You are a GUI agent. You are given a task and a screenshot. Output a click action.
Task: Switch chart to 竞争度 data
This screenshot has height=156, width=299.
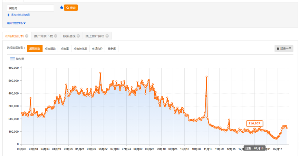click(112, 49)
